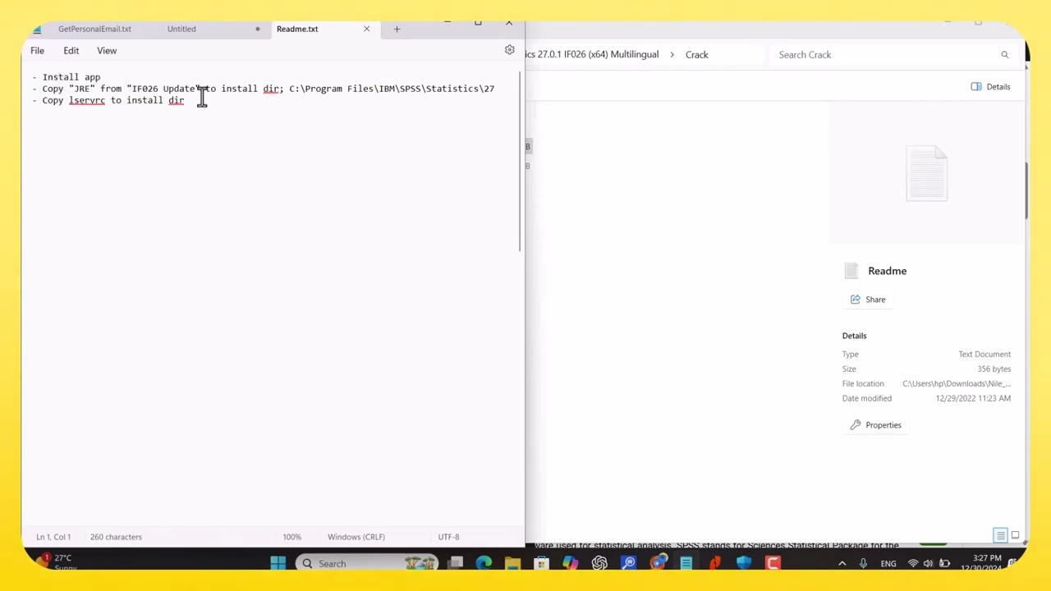Open the weather widget showing 27°C
Screen dimensions: 1051x591
tap(62, 561)
